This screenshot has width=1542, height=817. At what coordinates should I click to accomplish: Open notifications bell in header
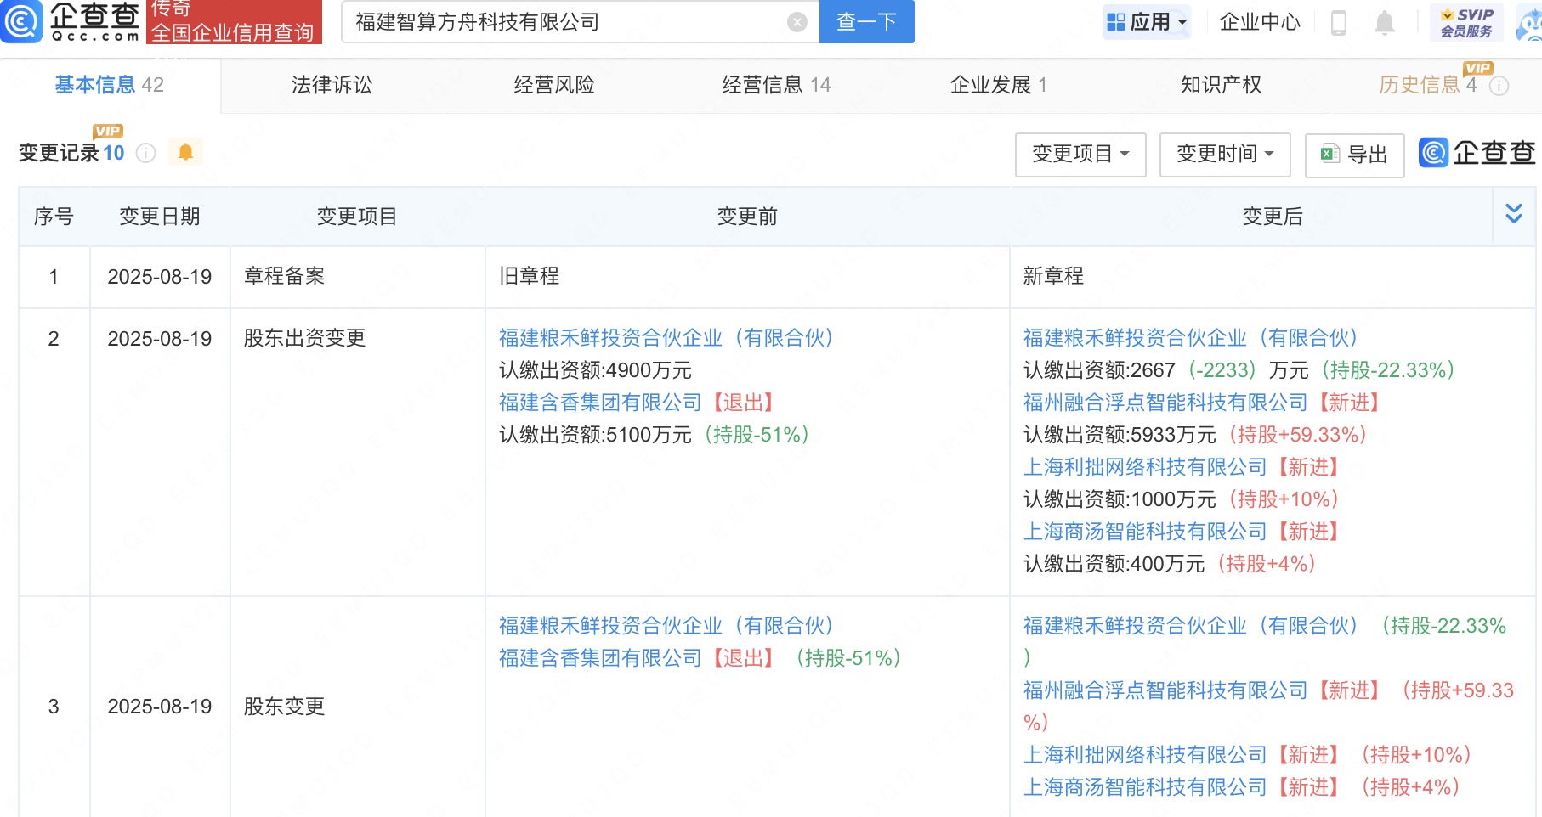[x=1384, y=22]
